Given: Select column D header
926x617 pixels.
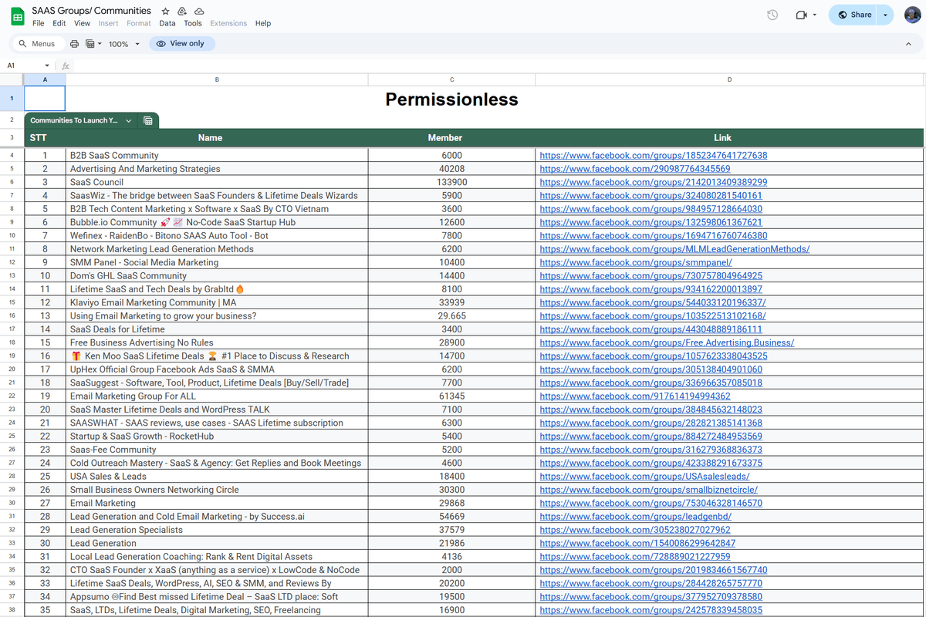Looking at the screenshot, I should click(730, 79).
